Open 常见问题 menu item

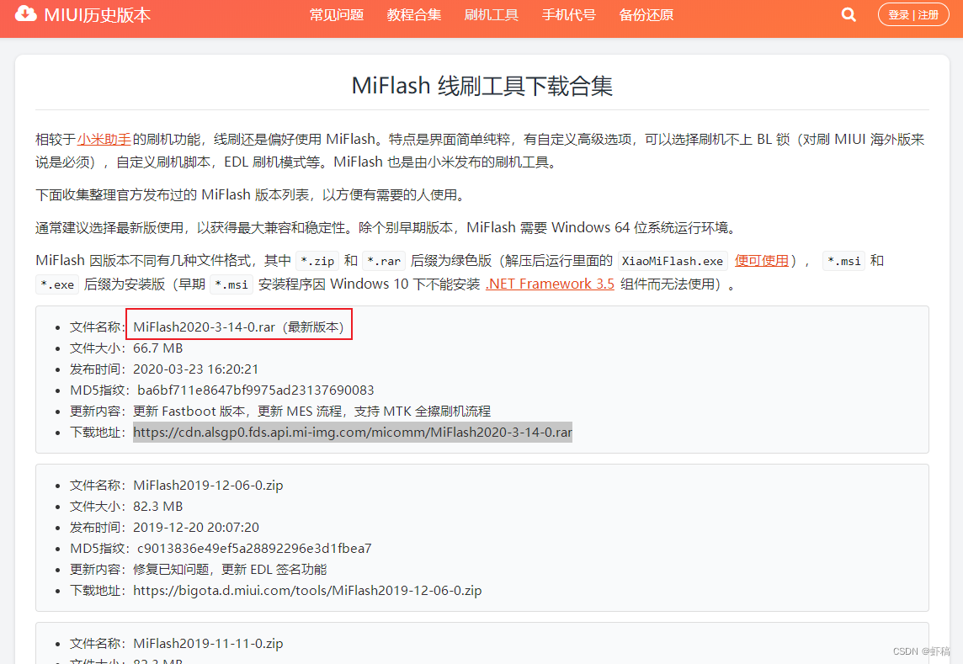(x=337, y=15)
